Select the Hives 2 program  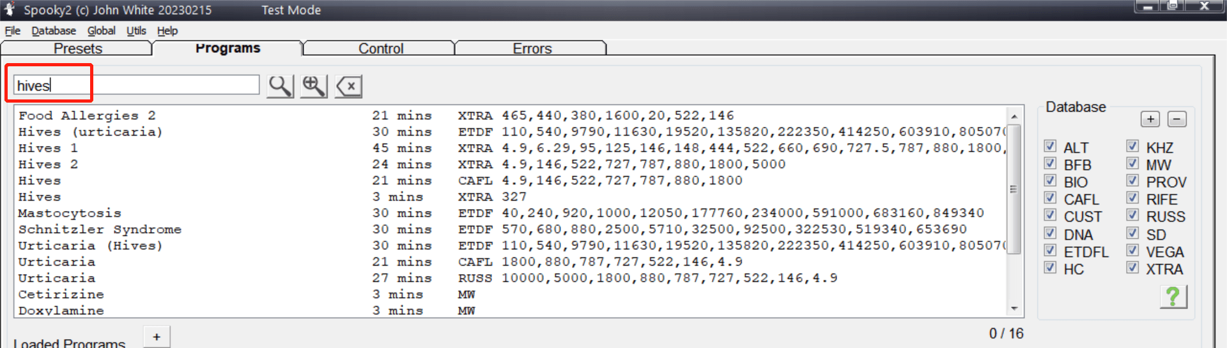click(510, 164)
